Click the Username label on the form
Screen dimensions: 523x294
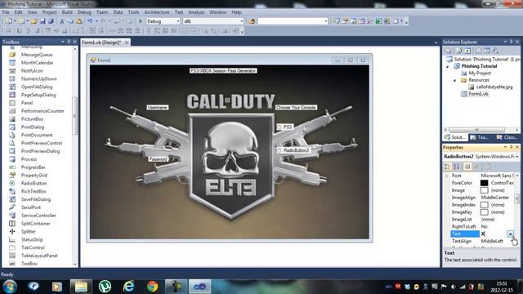[x=158, y=107]
